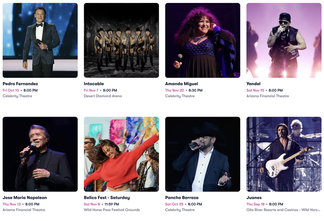The height and width of the screenshot is (221, 324).
Task: Click the Fri Oct 10 date text
Action: point(11,90)
